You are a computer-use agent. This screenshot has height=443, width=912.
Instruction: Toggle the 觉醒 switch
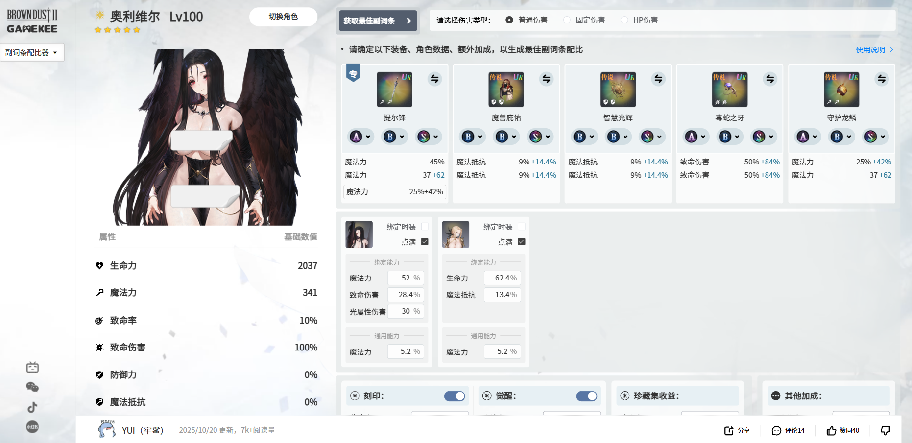click(x=586, y=396)
